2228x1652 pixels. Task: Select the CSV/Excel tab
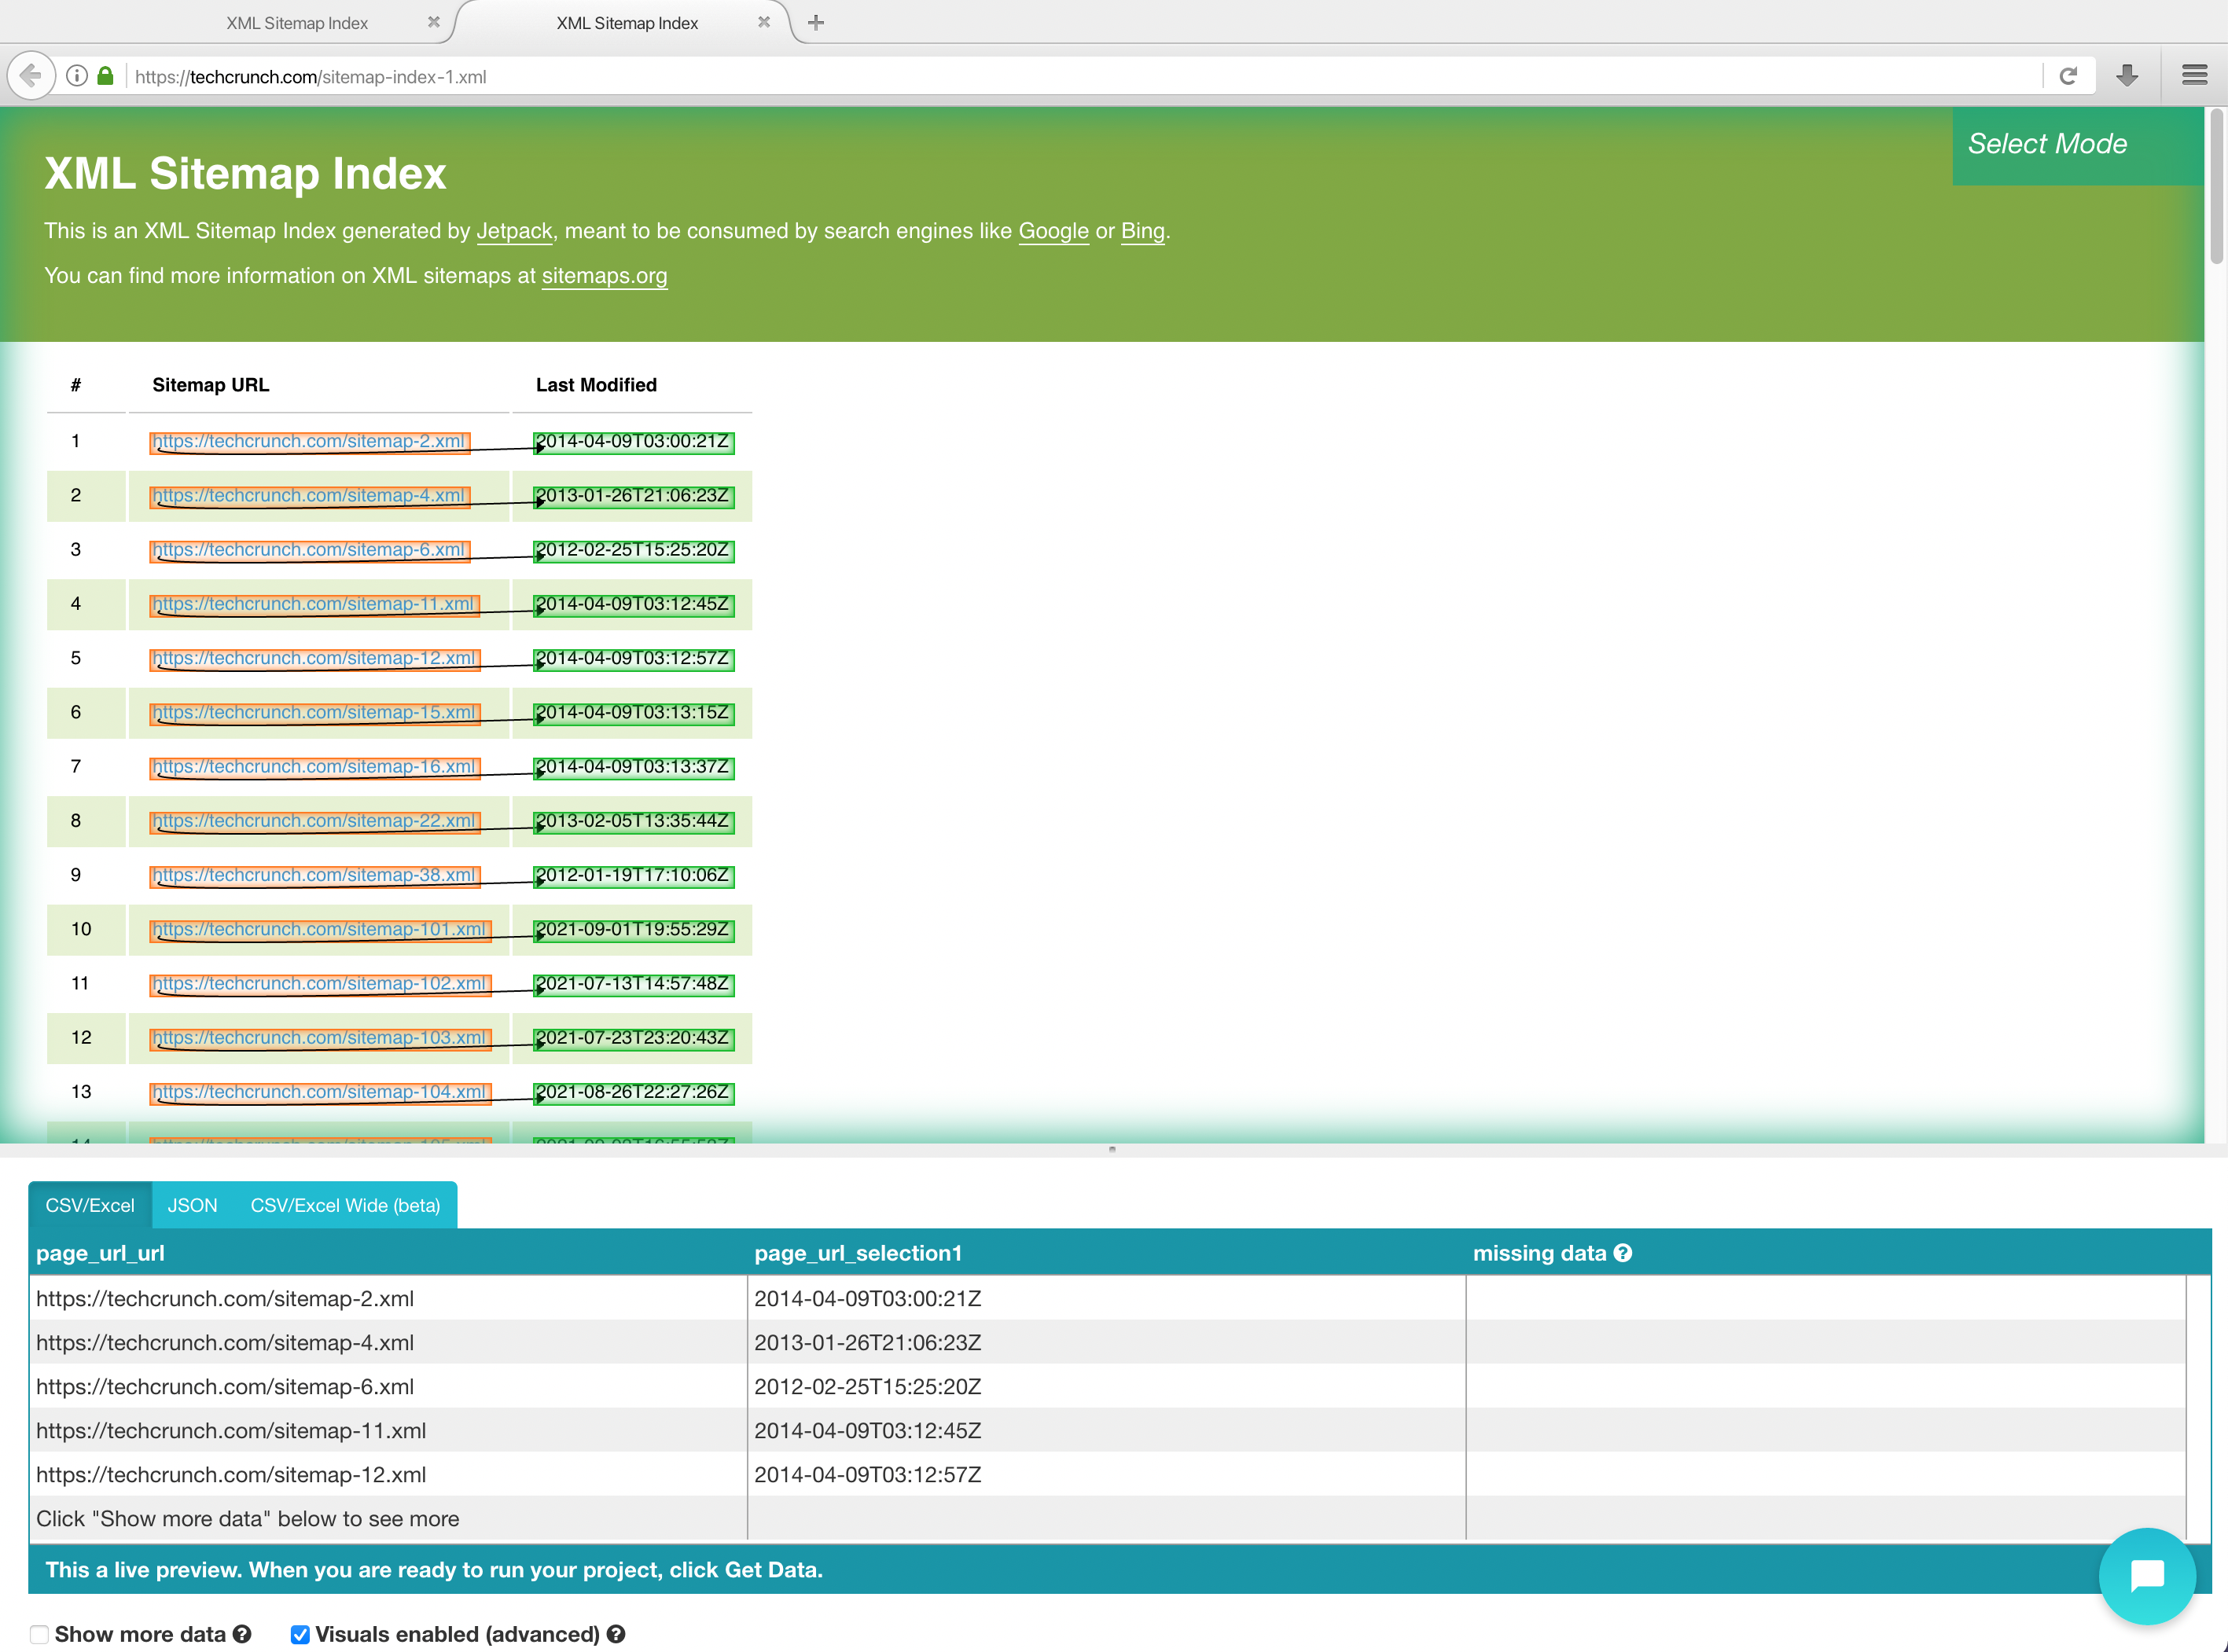[90, 1205]
